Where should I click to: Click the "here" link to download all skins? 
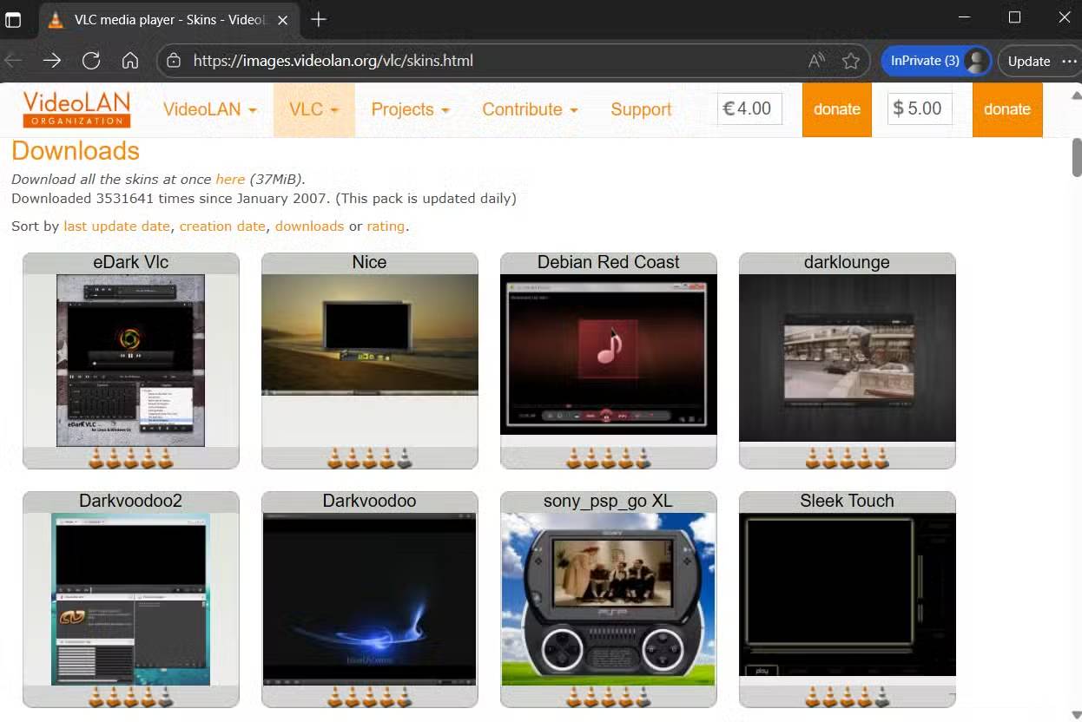point(229,179)
